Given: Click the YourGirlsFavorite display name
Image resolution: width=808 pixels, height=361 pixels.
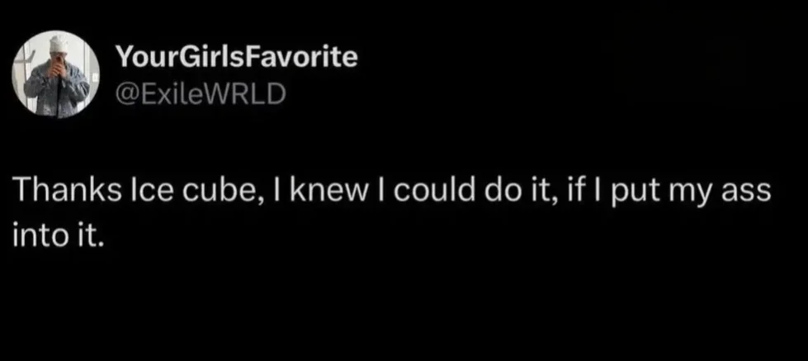Looking at the screenshot, I should point(238,57).
